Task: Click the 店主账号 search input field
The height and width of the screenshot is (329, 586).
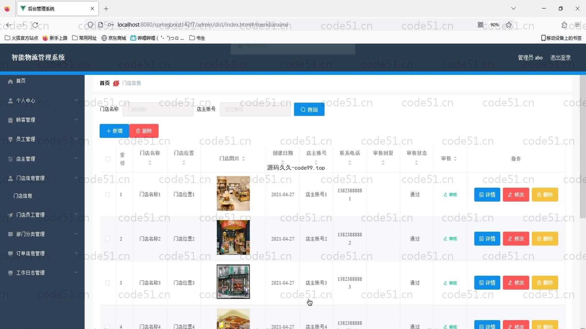Action: pos(255,109)
